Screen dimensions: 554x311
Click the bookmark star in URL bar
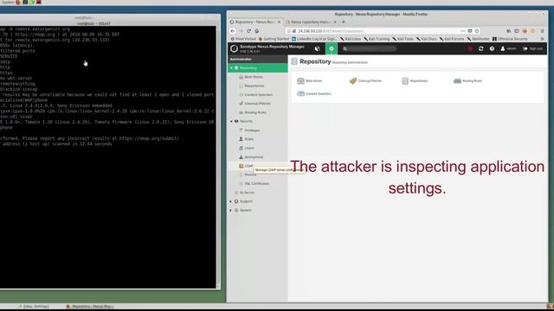point(477,31)
